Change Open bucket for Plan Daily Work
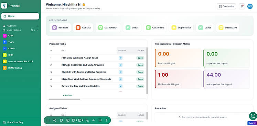The width and height of the screenshot is (257, 126). click(140, 58)
